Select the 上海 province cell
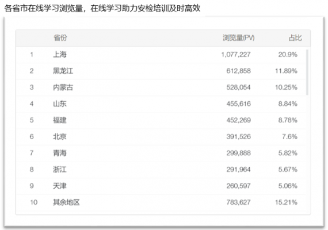This screenshot has height=230, width=328. coord(60,55)
